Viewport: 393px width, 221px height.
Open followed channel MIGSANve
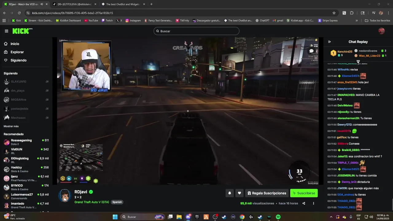26,99
